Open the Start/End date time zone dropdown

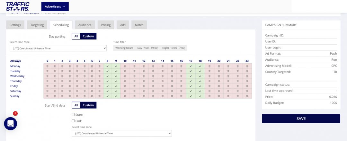tap(122, 133)
